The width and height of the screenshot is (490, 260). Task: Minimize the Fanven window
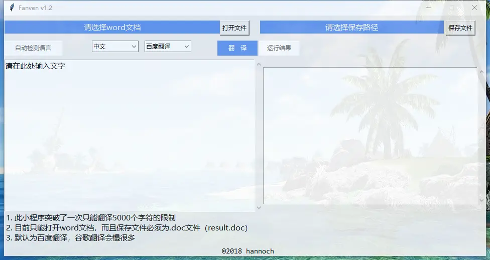point(429,8)
